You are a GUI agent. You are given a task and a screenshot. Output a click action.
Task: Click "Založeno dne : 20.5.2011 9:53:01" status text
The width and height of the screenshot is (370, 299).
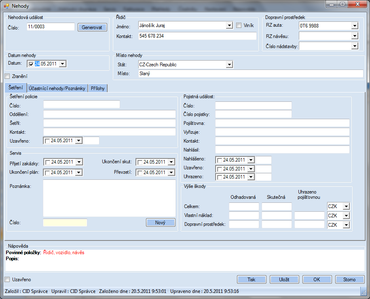tap(133, 291)
